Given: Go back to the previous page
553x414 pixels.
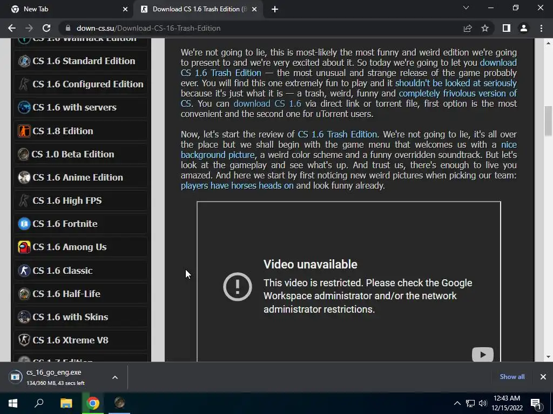Looking at the screenshot, I should click(x=12, y=28).
